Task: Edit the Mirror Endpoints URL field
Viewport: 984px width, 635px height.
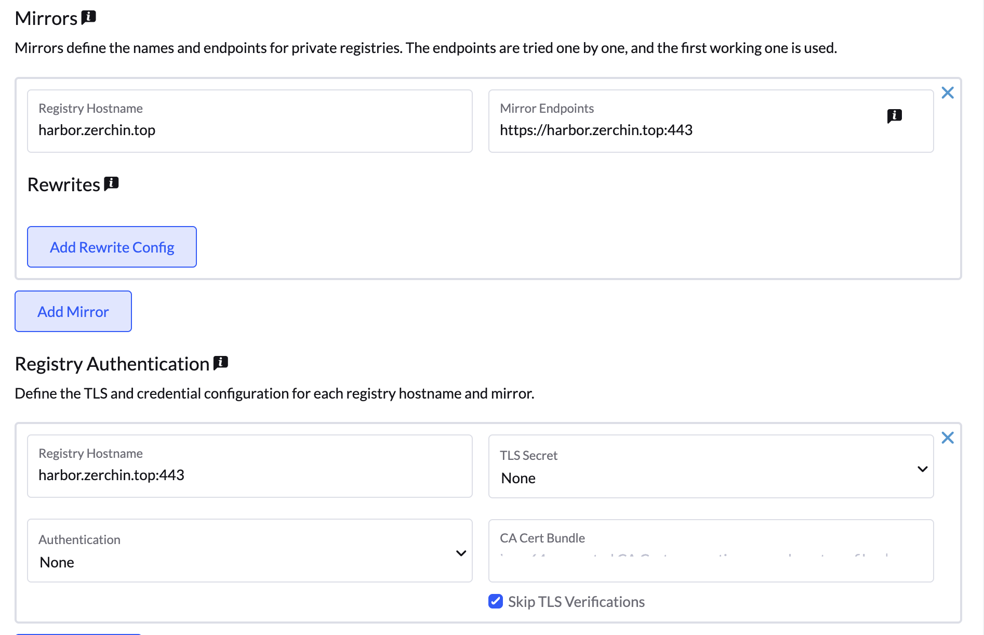Action: point(711,121)
